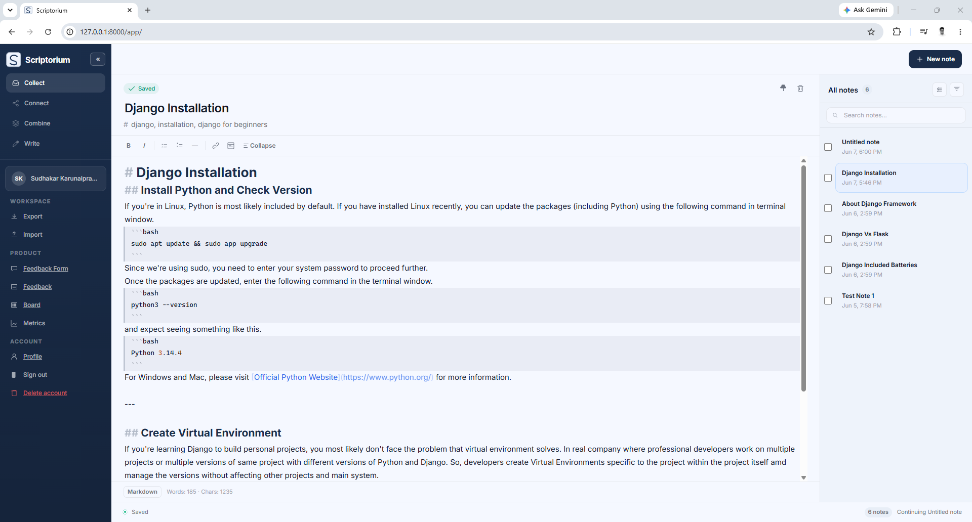Go back using the browser back arrow
This screenshot has width=972, height=522.
12,32
